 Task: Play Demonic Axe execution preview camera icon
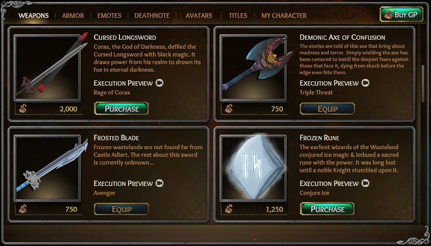click(365, 83)
